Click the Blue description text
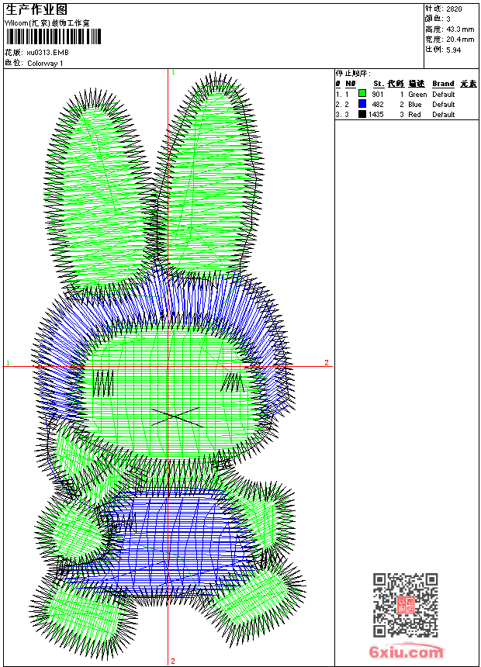Viewport: 481px width, 667px height. click(415, 105)
